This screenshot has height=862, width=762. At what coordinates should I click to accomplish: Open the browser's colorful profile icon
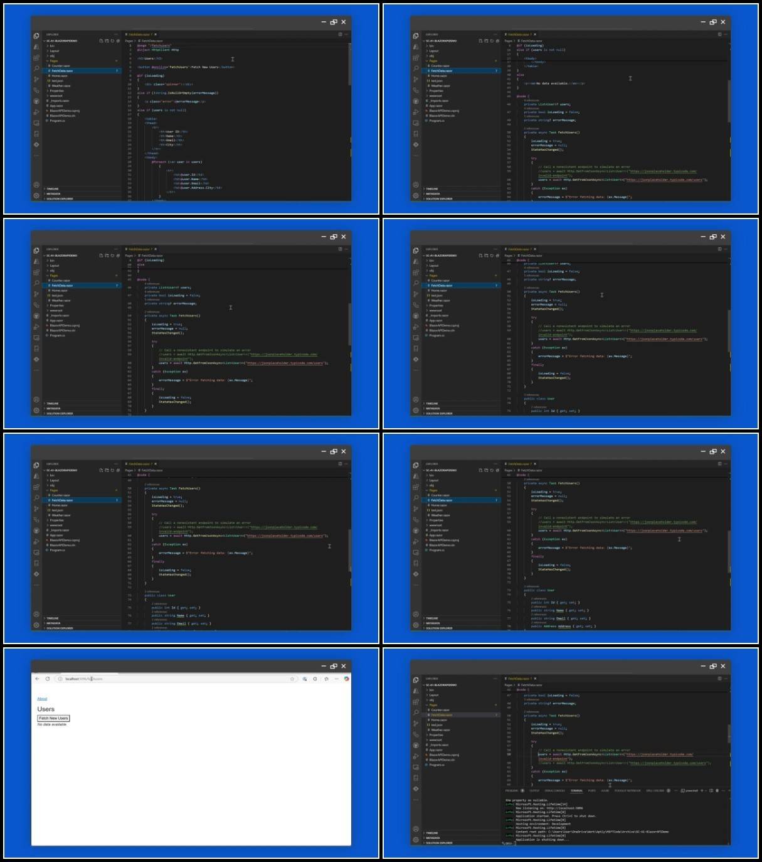(x=346, y=679)
